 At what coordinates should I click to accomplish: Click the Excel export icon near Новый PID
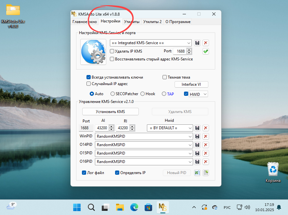click(x=197, y=173)
